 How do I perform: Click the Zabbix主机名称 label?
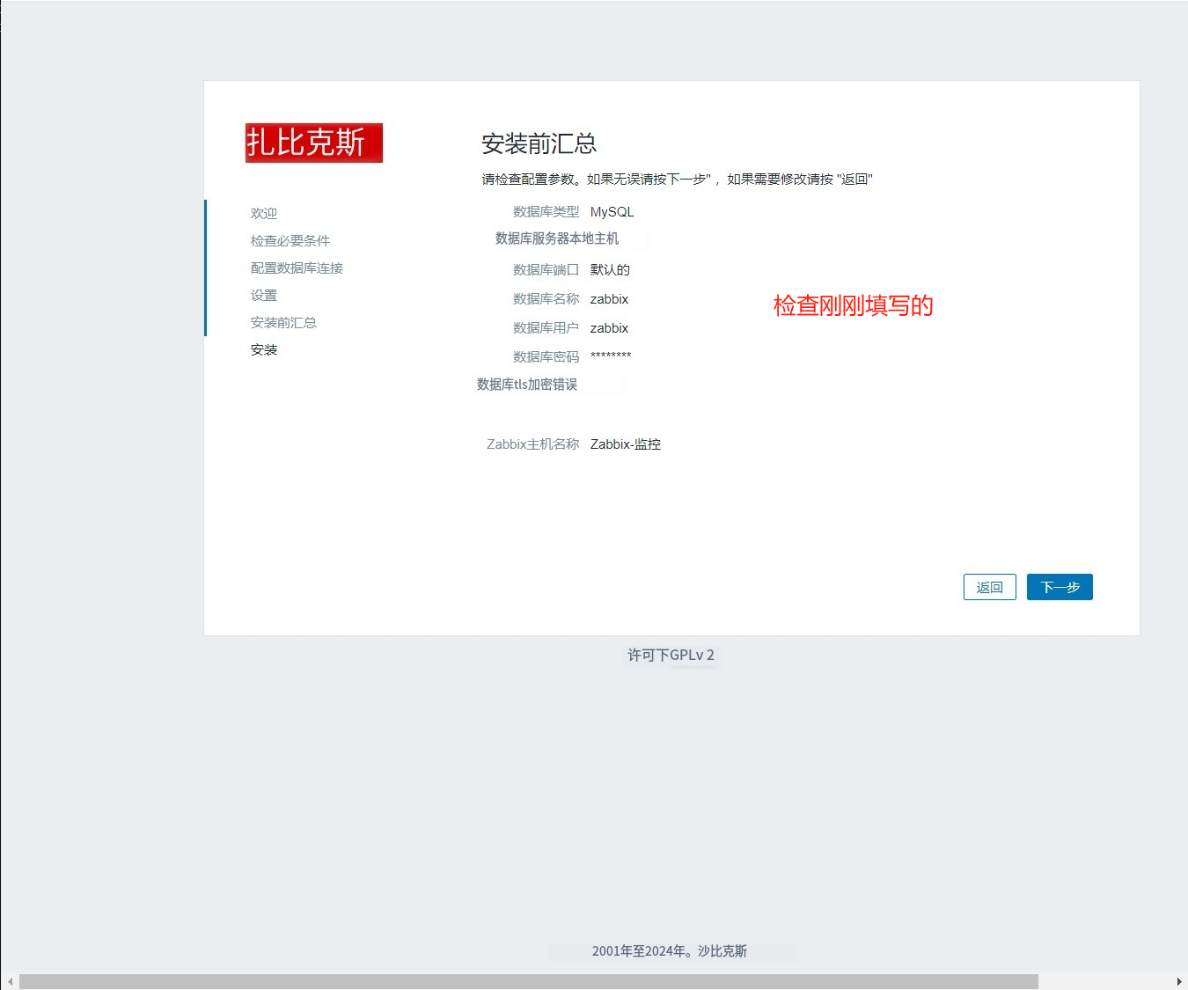click(533, 444)
